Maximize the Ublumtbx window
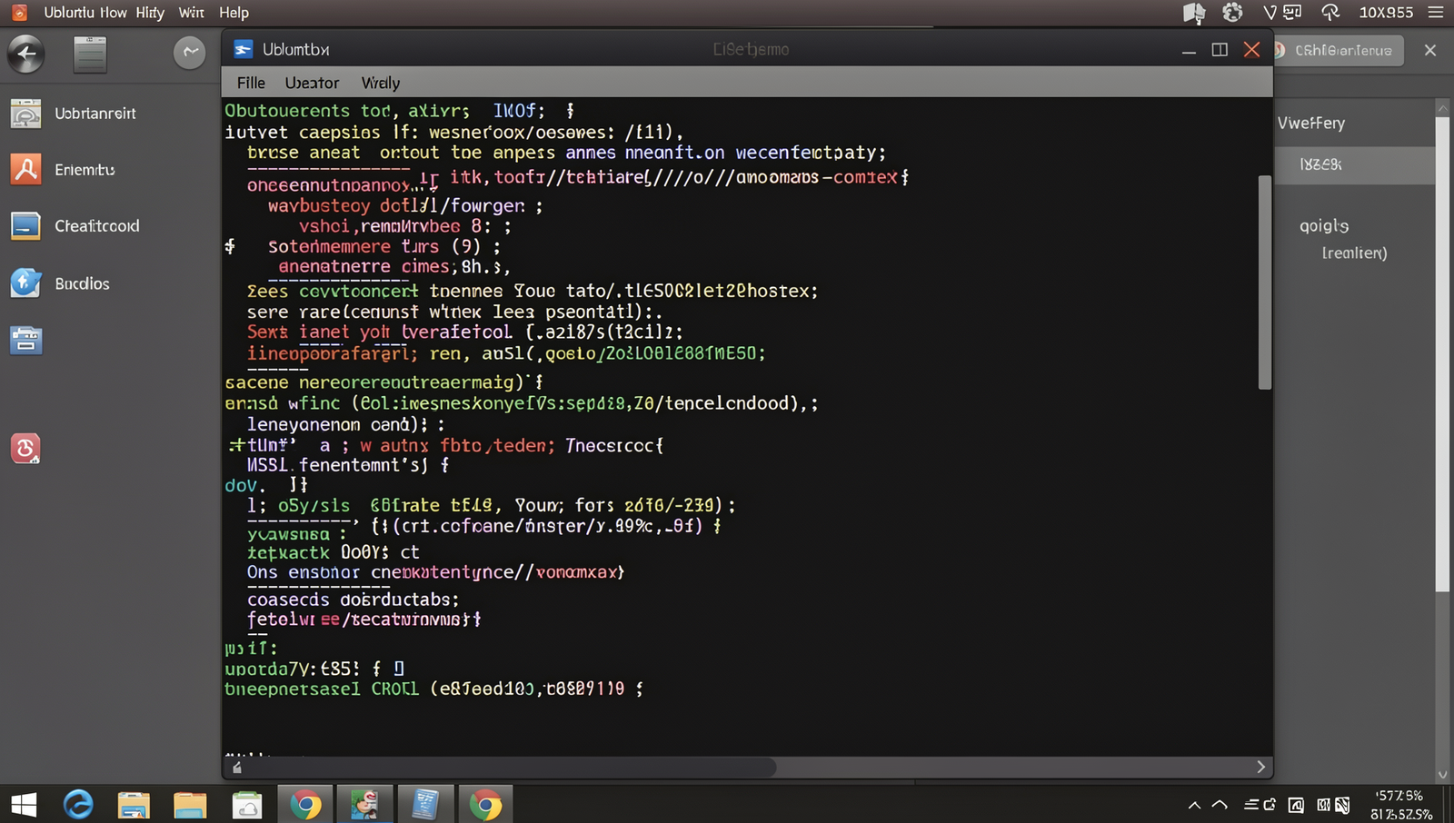Image resolution: width=1454 pixels, height=823 pixels. [x=1220, y=50]
